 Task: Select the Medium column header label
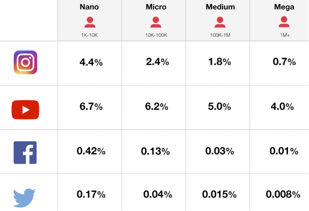coord(220,7)
